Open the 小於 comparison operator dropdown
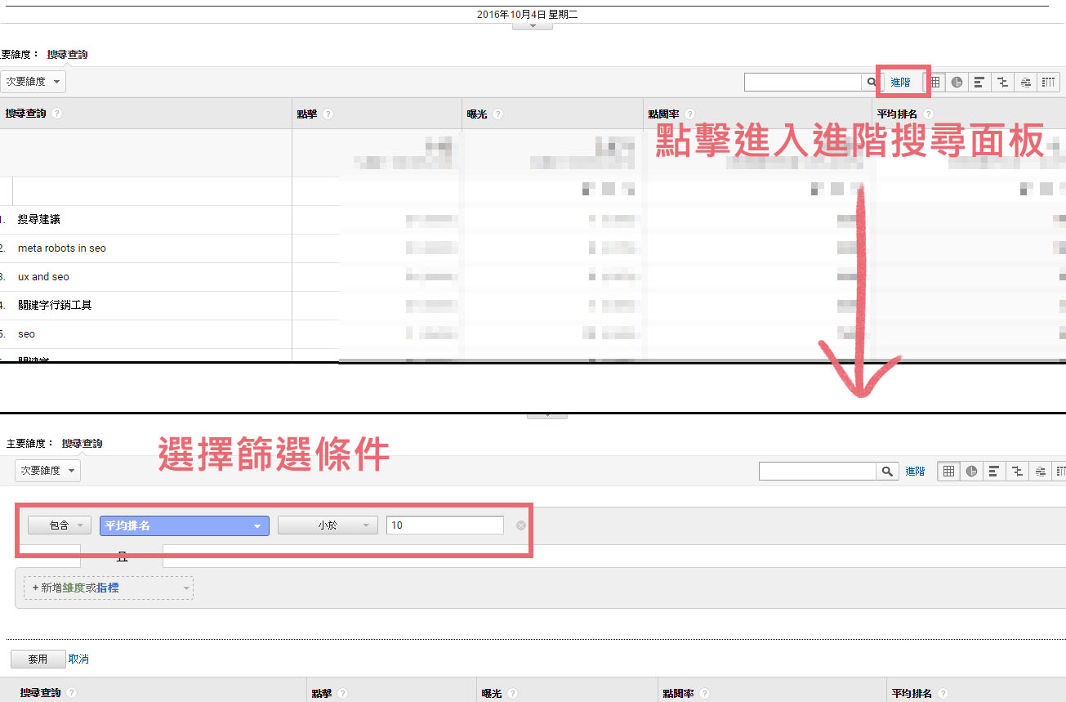The image size is (1066, 702). click(327, 525)
